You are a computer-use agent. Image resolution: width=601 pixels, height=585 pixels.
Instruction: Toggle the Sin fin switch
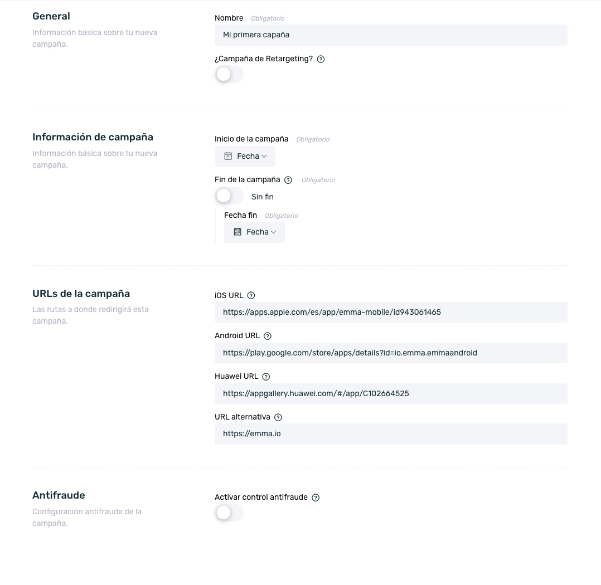[x=229, y=196]
